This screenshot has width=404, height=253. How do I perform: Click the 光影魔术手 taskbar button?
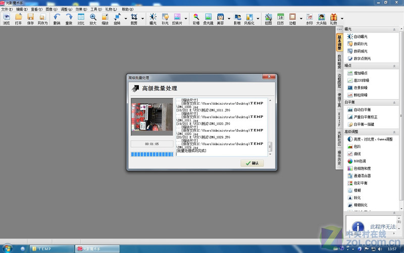tap(97, 249)
